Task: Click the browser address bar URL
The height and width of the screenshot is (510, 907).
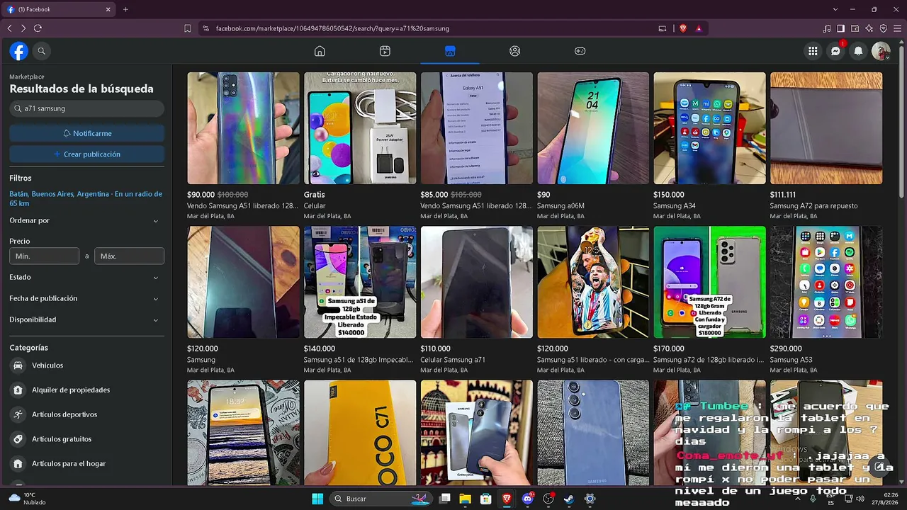Action: click(x=332, y=28)
